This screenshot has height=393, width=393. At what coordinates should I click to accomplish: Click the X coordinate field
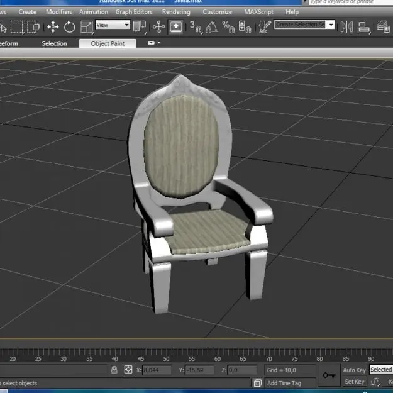pyautogui.click(x=157, y=370)
